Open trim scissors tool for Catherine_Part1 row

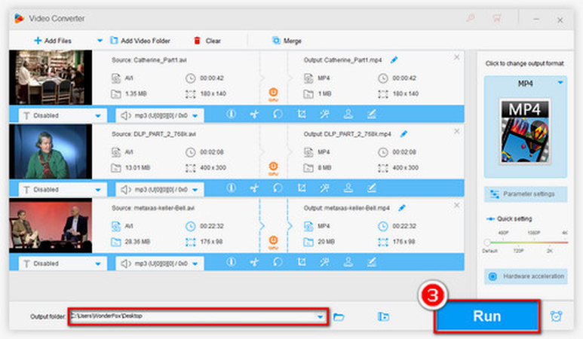pos(254,114)
